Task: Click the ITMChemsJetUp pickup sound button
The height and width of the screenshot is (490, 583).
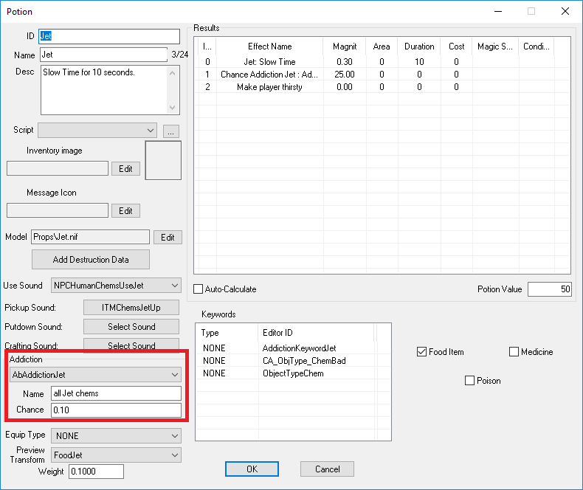Action: [x=131, y=308]
